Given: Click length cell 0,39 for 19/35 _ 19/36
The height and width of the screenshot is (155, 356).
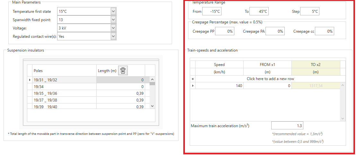Looking at the screenshot, I should 121,94.
